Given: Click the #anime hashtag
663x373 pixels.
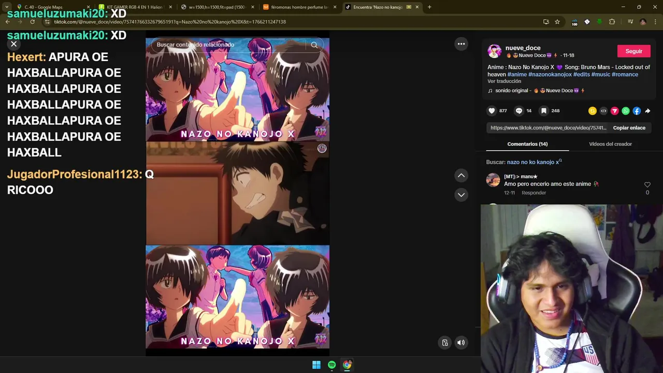Looking at the screenshot, I should (x=517, y=75).
